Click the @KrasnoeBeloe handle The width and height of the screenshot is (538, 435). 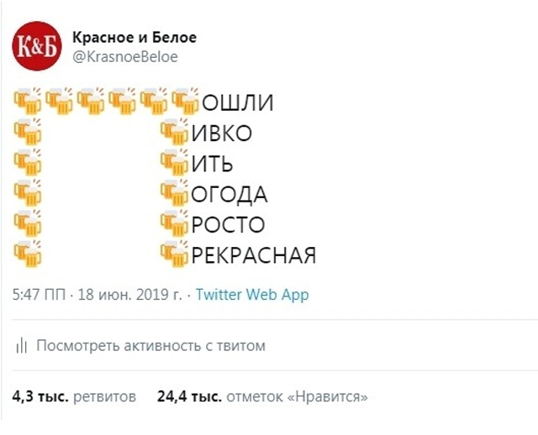pyautogui.click(x=125, y=57)
